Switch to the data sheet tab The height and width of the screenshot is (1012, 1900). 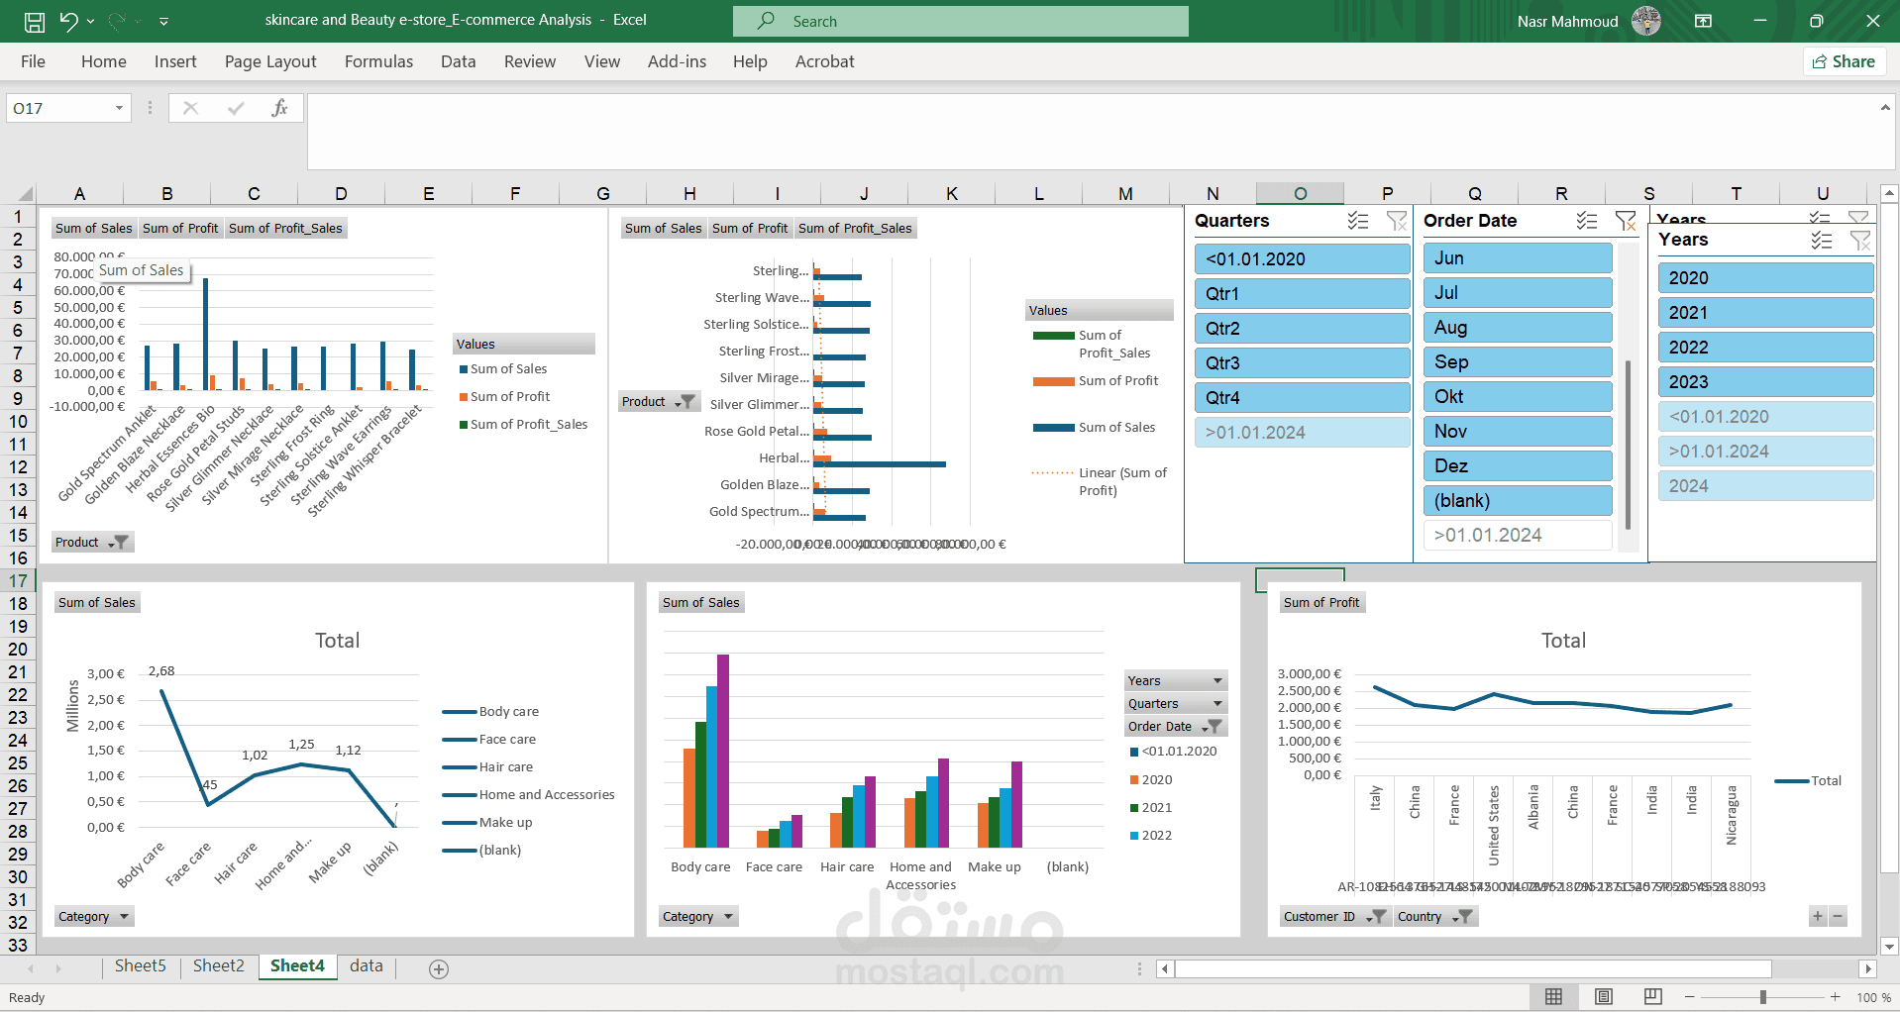tap(366, 965)
